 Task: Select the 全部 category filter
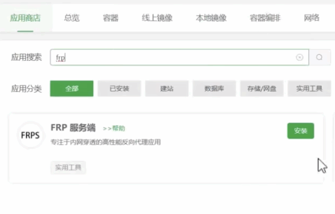point(71,89)
